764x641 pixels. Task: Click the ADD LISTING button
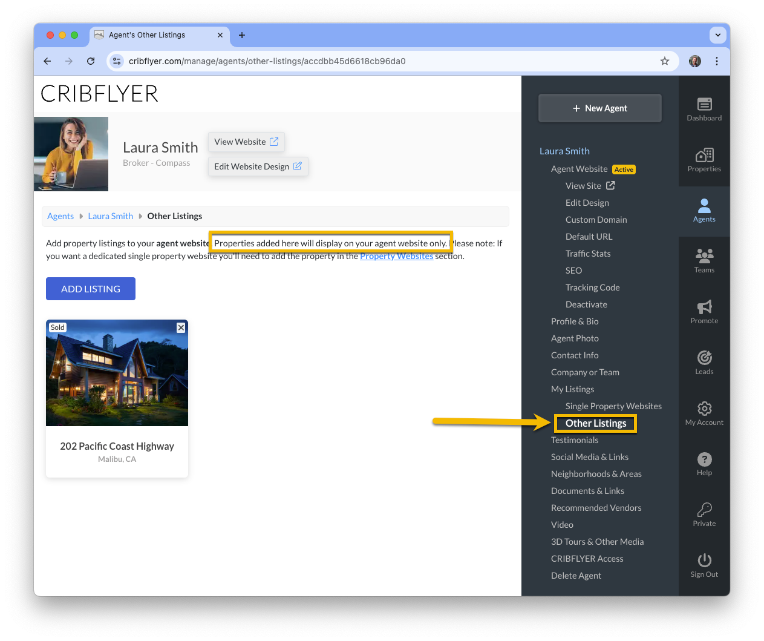coord(91,289)
